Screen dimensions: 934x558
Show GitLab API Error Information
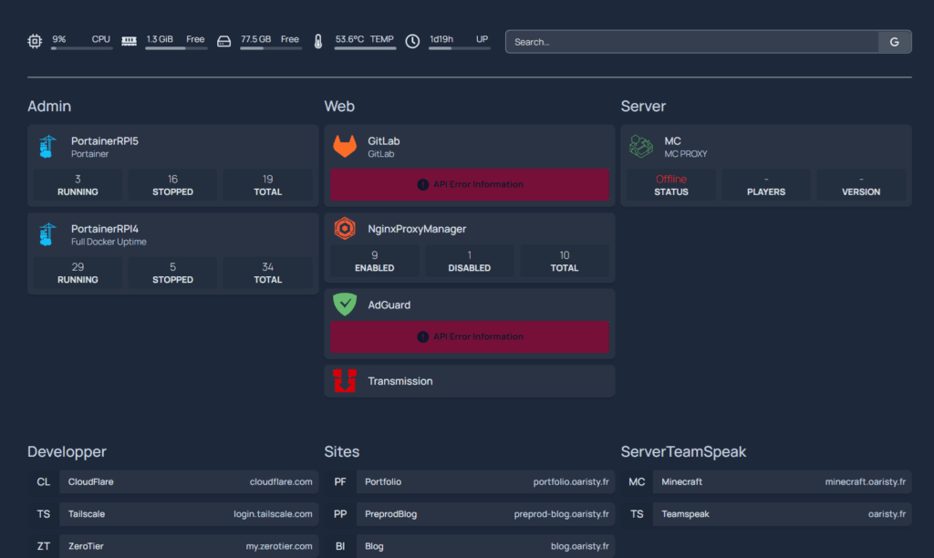(470, 184)
